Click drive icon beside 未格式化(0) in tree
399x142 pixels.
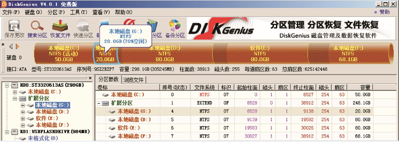[23, 138]
